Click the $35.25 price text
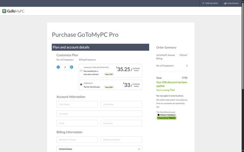Screen dimensions: 244x152 tap(123, 69)
